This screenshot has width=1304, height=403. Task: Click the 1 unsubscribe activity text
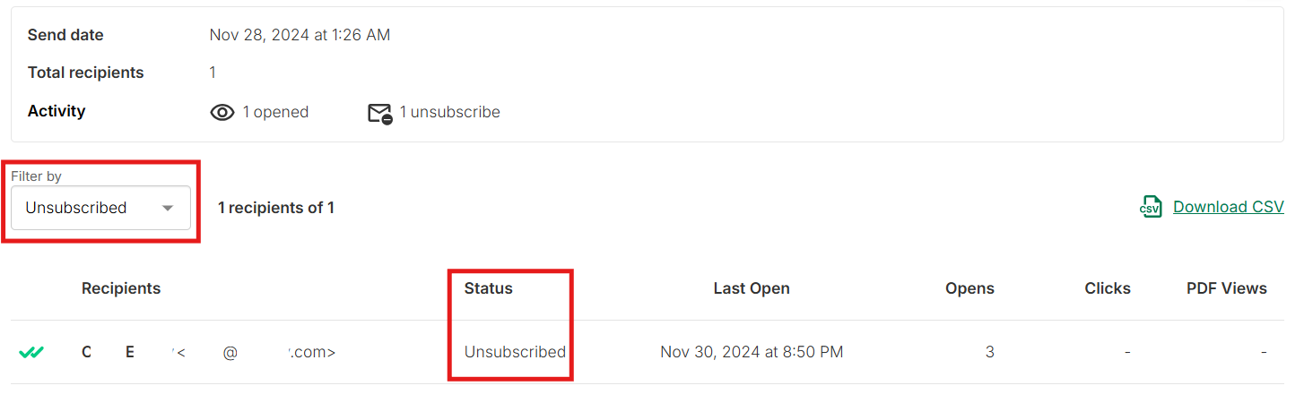[x=449, y=112]
